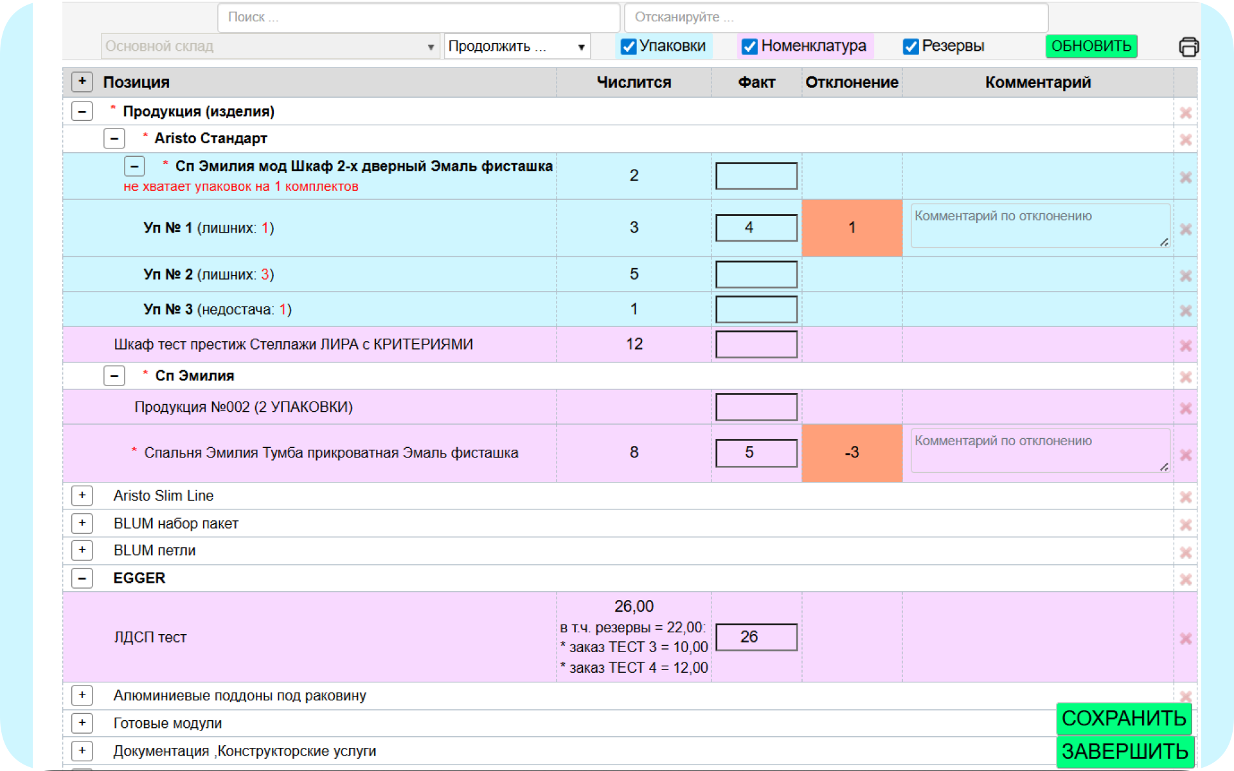The image size is (1234, 771).
Task: Delete the ЛДСП тест row with red X
Action: 1186,639
